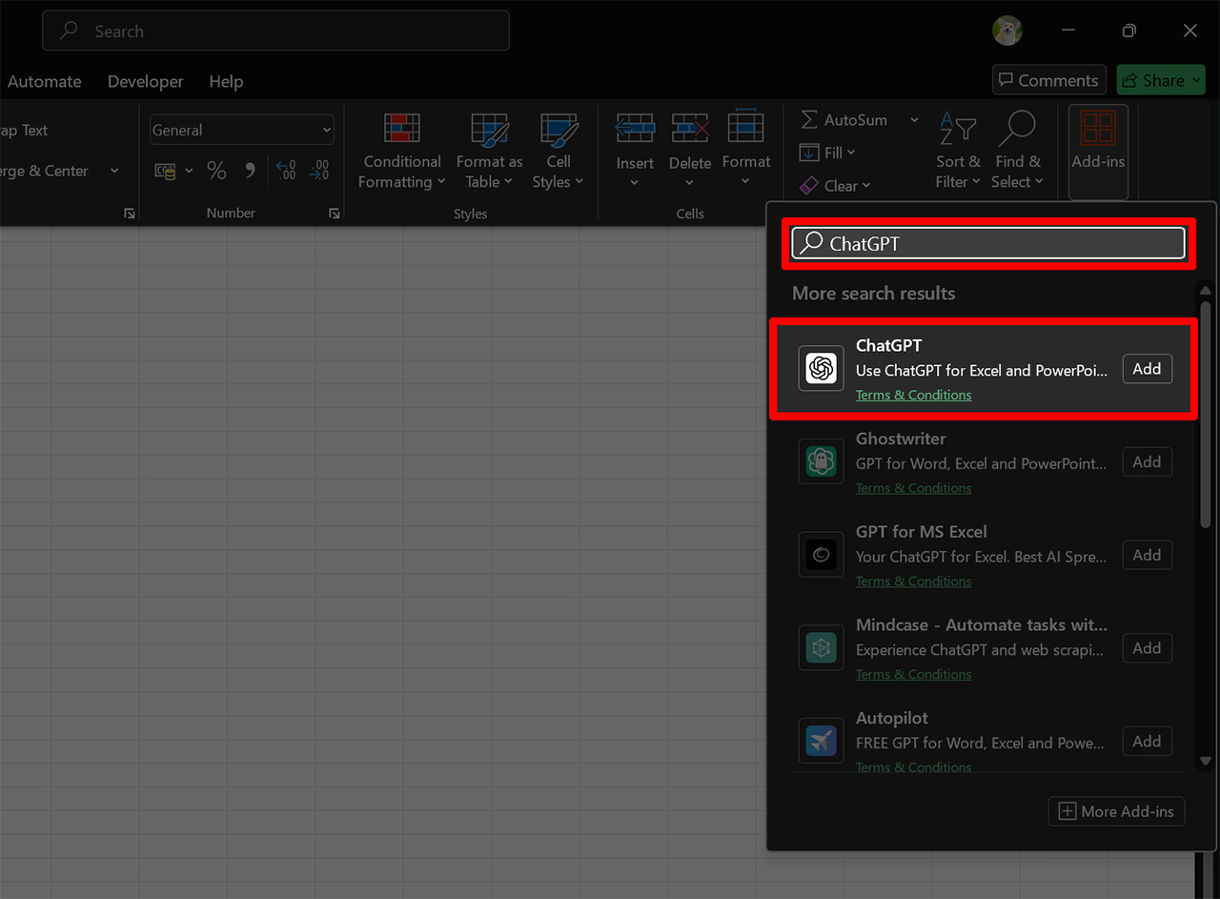Click the GPT for MS Excel add-in icon

tap(821, 554)
